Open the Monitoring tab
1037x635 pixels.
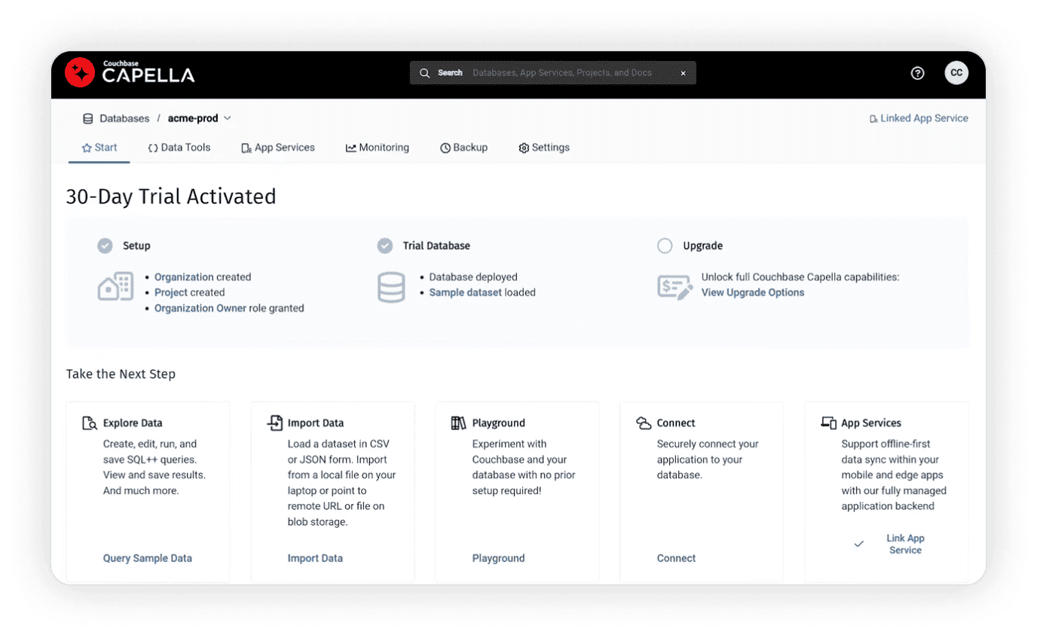click(378, 148)
